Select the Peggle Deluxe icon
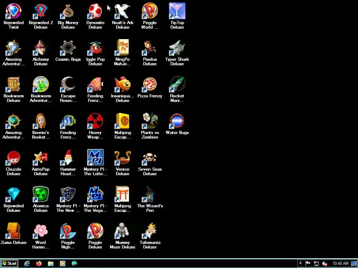 tap(95, 231)
